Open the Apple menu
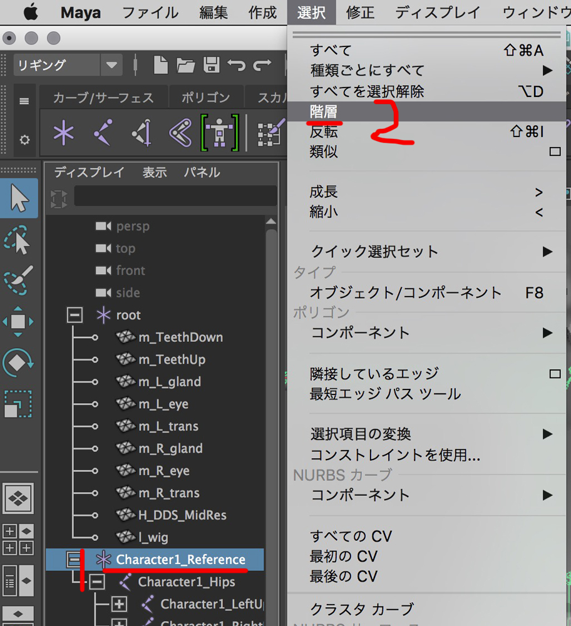The image size is (571, 626). pos(31,13)
